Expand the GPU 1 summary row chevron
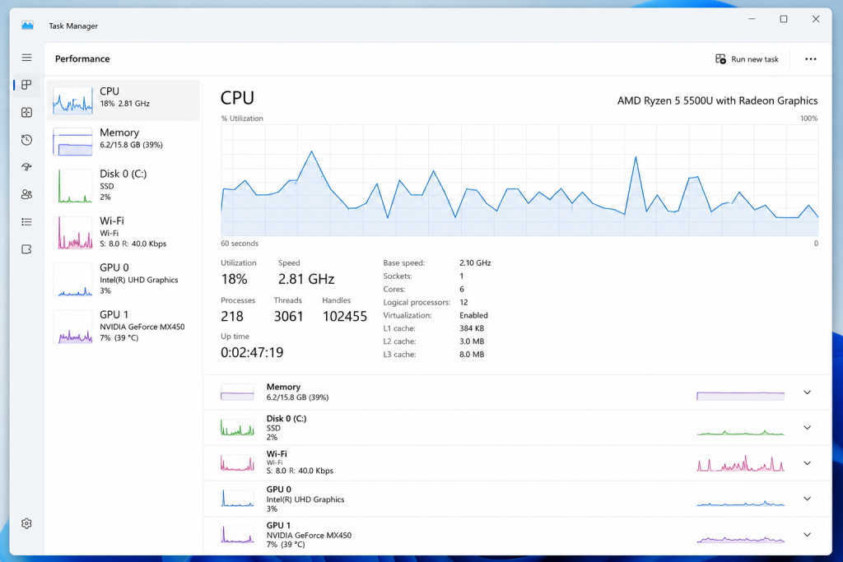Image resolution: width=843 pixels, height=562 pixels. pos(807,535)
